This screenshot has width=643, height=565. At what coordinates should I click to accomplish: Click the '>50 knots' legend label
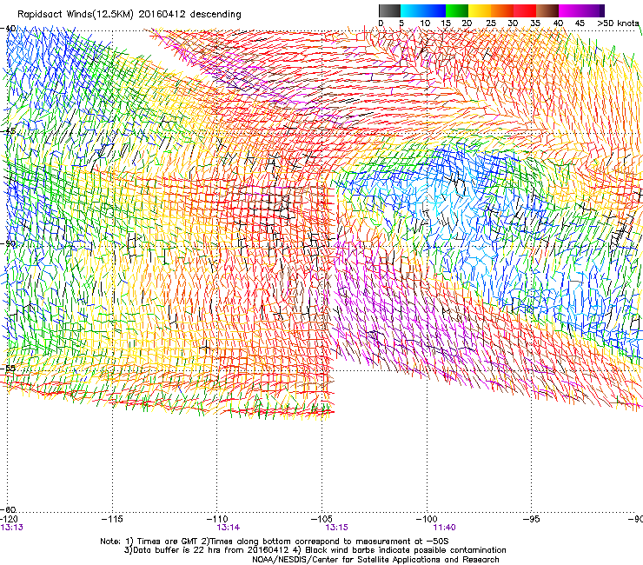(x=618, y=23)
